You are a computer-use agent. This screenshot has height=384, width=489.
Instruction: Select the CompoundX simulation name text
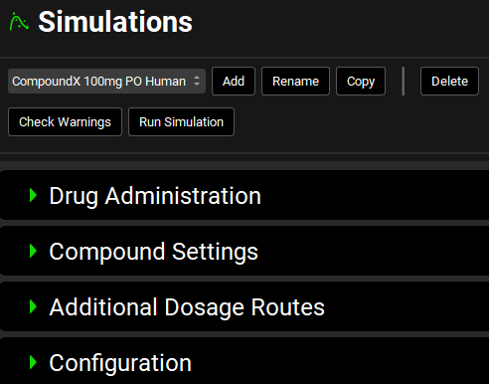point(98,82)
